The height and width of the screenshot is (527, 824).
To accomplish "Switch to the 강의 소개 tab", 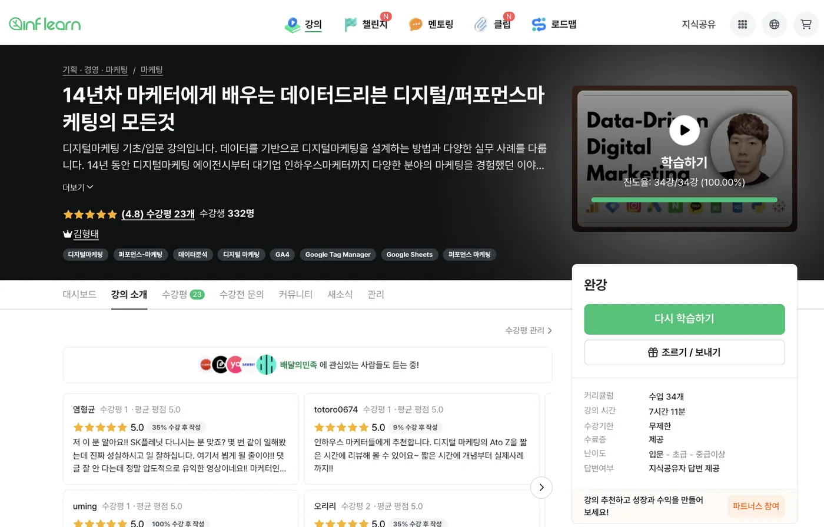I will click(x=129, y=294).
